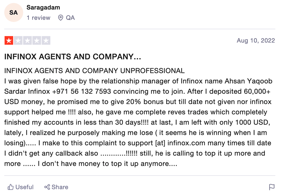283x193 pixels.
Task: Share this review via Share button
Action: coord(56,187)
